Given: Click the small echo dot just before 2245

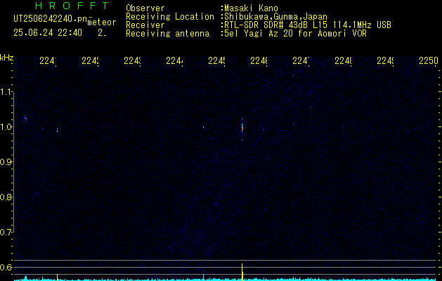Looking at the screenshot, I should pos(203,127).
